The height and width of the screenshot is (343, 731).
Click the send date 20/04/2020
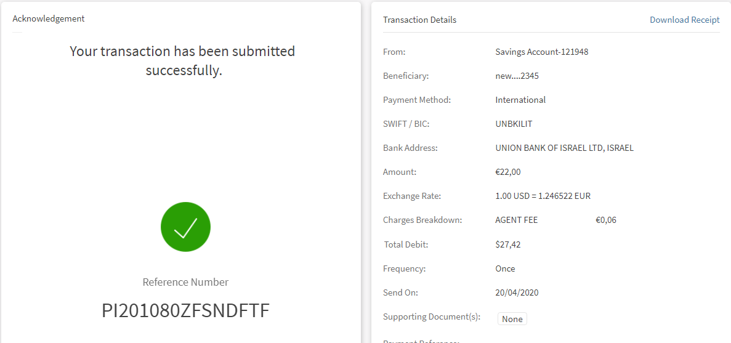tap(517, 293)
